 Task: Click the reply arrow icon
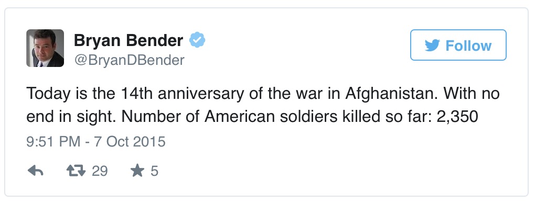[x=35, y=171]
